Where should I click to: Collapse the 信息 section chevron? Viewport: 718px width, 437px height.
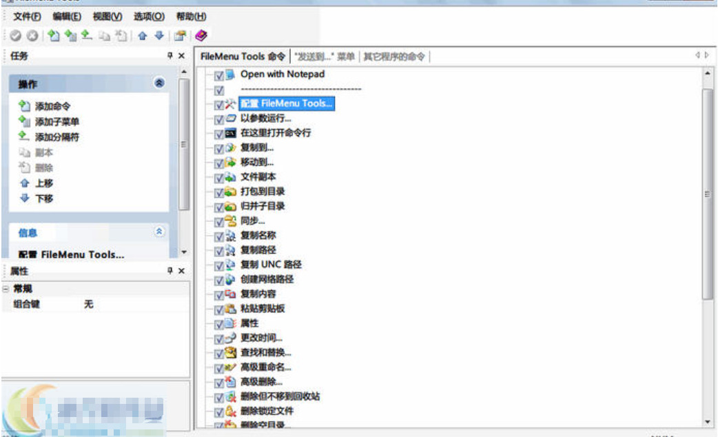[159, 232]
